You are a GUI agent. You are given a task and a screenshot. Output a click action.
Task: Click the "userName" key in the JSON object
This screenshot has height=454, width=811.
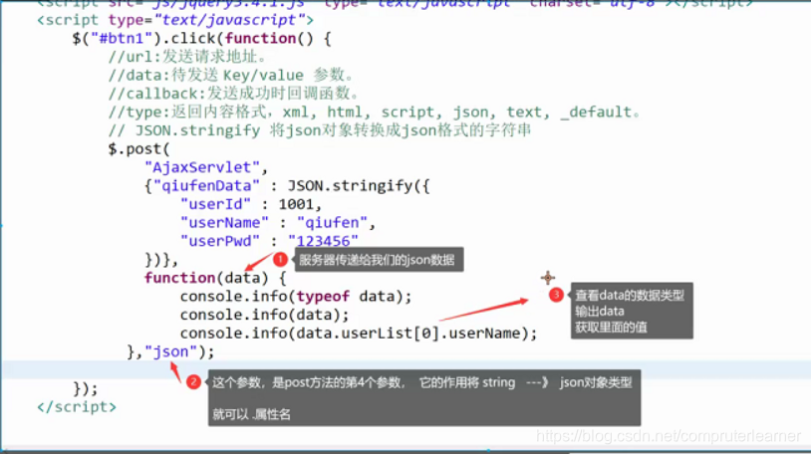pos(224,223)
